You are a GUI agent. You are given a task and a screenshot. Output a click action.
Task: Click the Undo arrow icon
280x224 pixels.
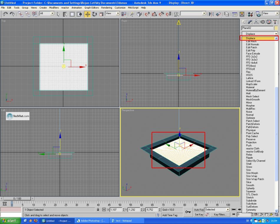[x=5, y=14]
